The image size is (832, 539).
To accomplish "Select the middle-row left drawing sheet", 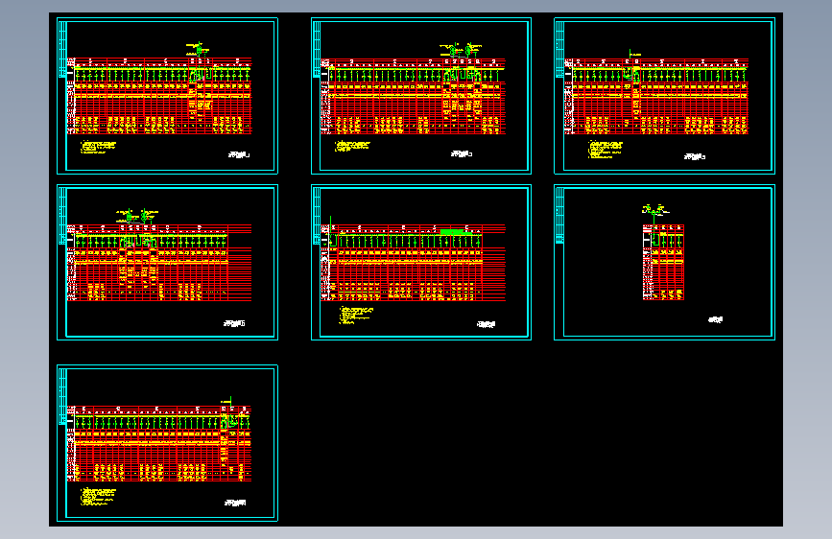I will [x=167, y=262].
